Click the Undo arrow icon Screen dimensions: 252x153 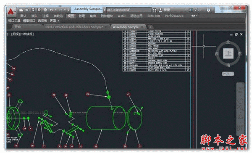pos(51,10)
